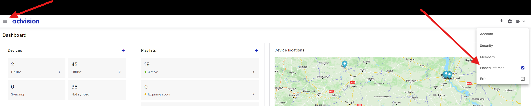Open the hamburger menu icon
531x106 pixels.
tap(5, 21)
